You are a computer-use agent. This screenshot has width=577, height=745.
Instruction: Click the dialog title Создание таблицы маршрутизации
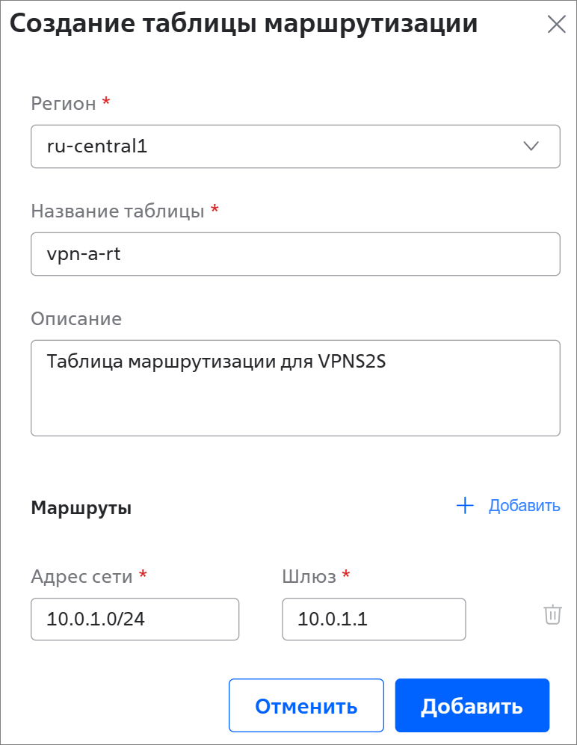(x=244, y=24)
